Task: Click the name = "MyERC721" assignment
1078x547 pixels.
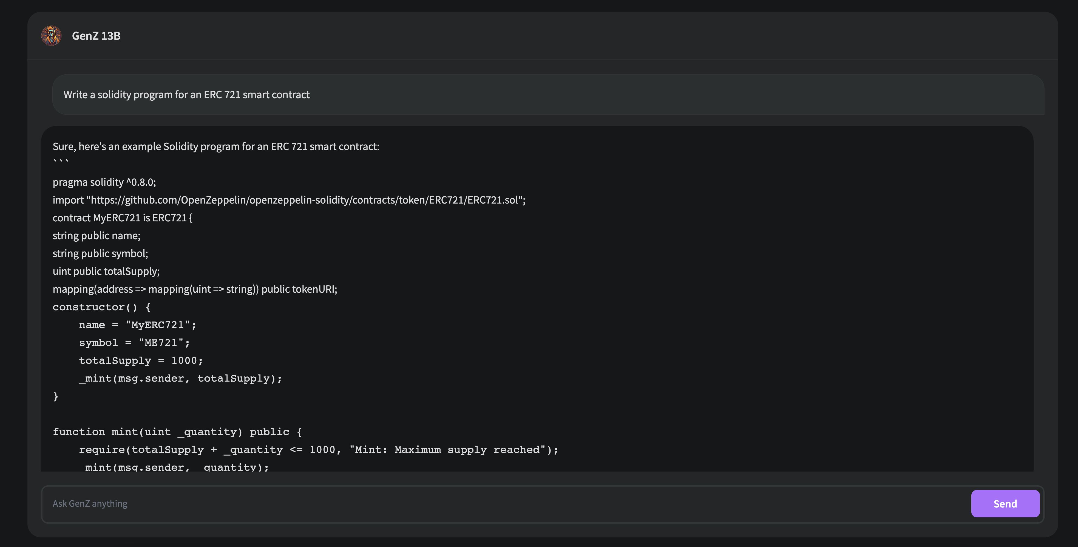Action: (x=137, y=325)
